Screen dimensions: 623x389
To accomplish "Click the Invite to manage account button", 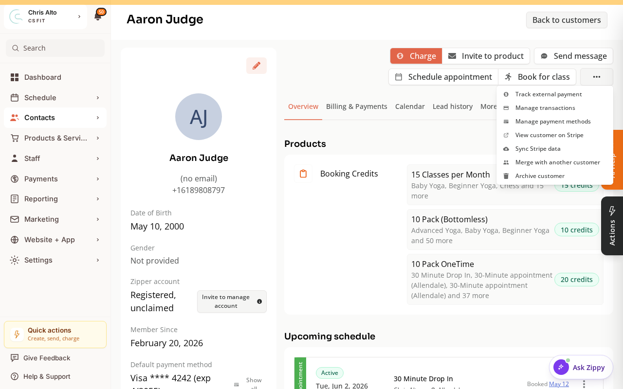I will [232, 301].
